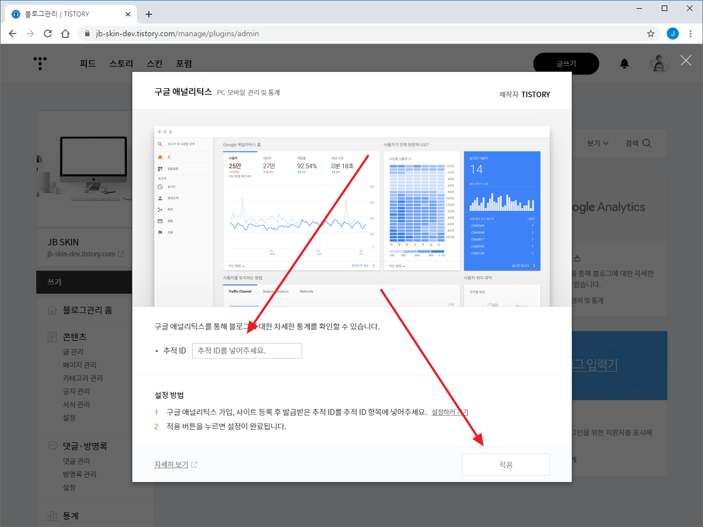Click the Google Analytics dashboard preview image
The width and height of the screenshot is (703, 527).
(x=352, y=216)
